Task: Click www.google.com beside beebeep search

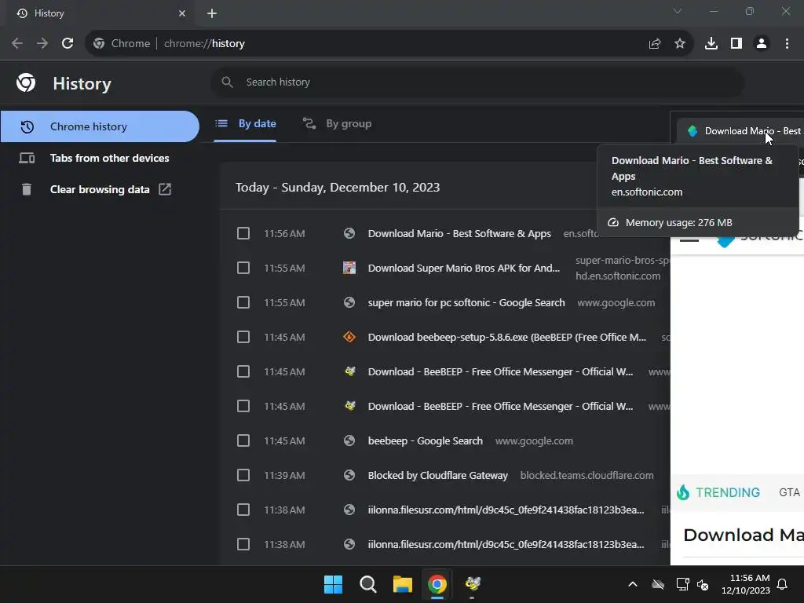Action: pos(534,440)
